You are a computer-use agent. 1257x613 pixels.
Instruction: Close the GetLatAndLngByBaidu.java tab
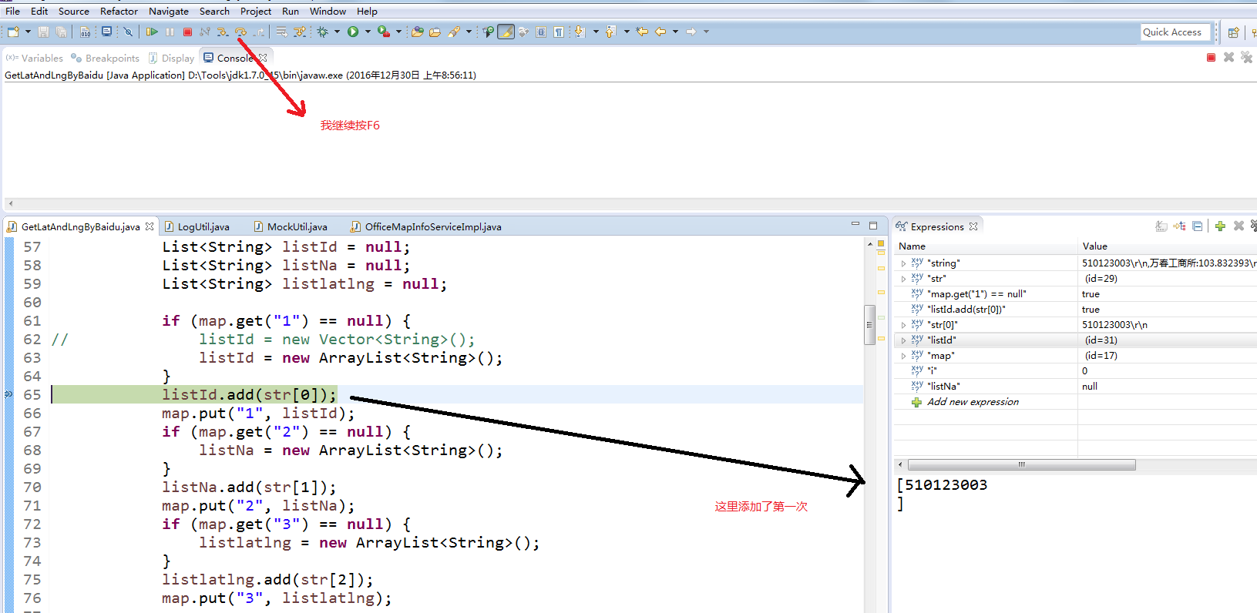point(150,226)
